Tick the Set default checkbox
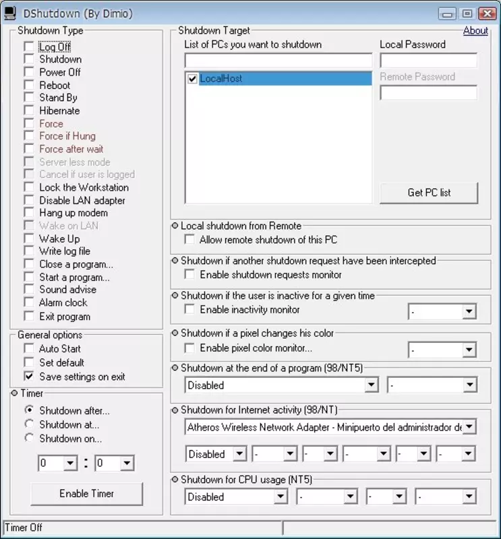This screenshot has height=539, width=501. (29, 362)
